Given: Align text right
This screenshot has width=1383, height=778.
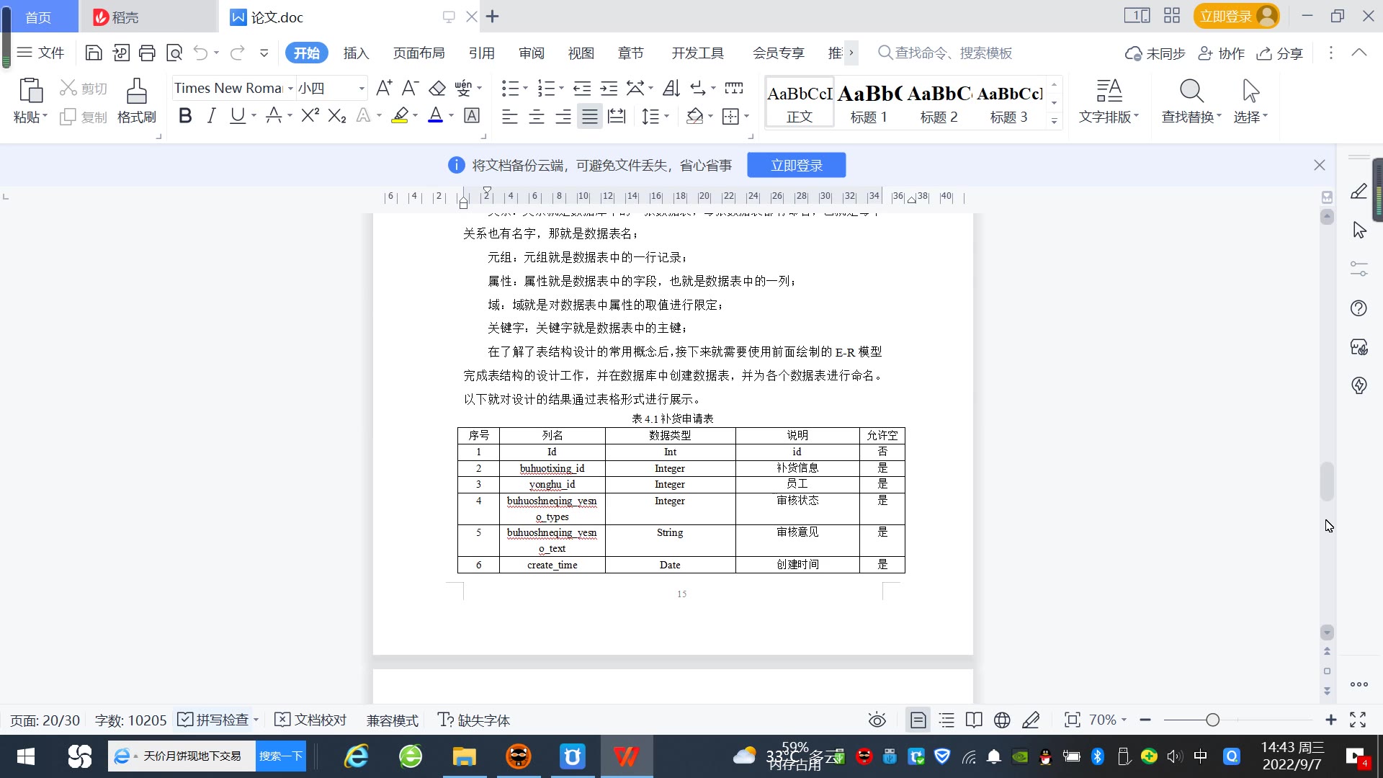Looking at the screenshot, I should [x=563, y=116].
